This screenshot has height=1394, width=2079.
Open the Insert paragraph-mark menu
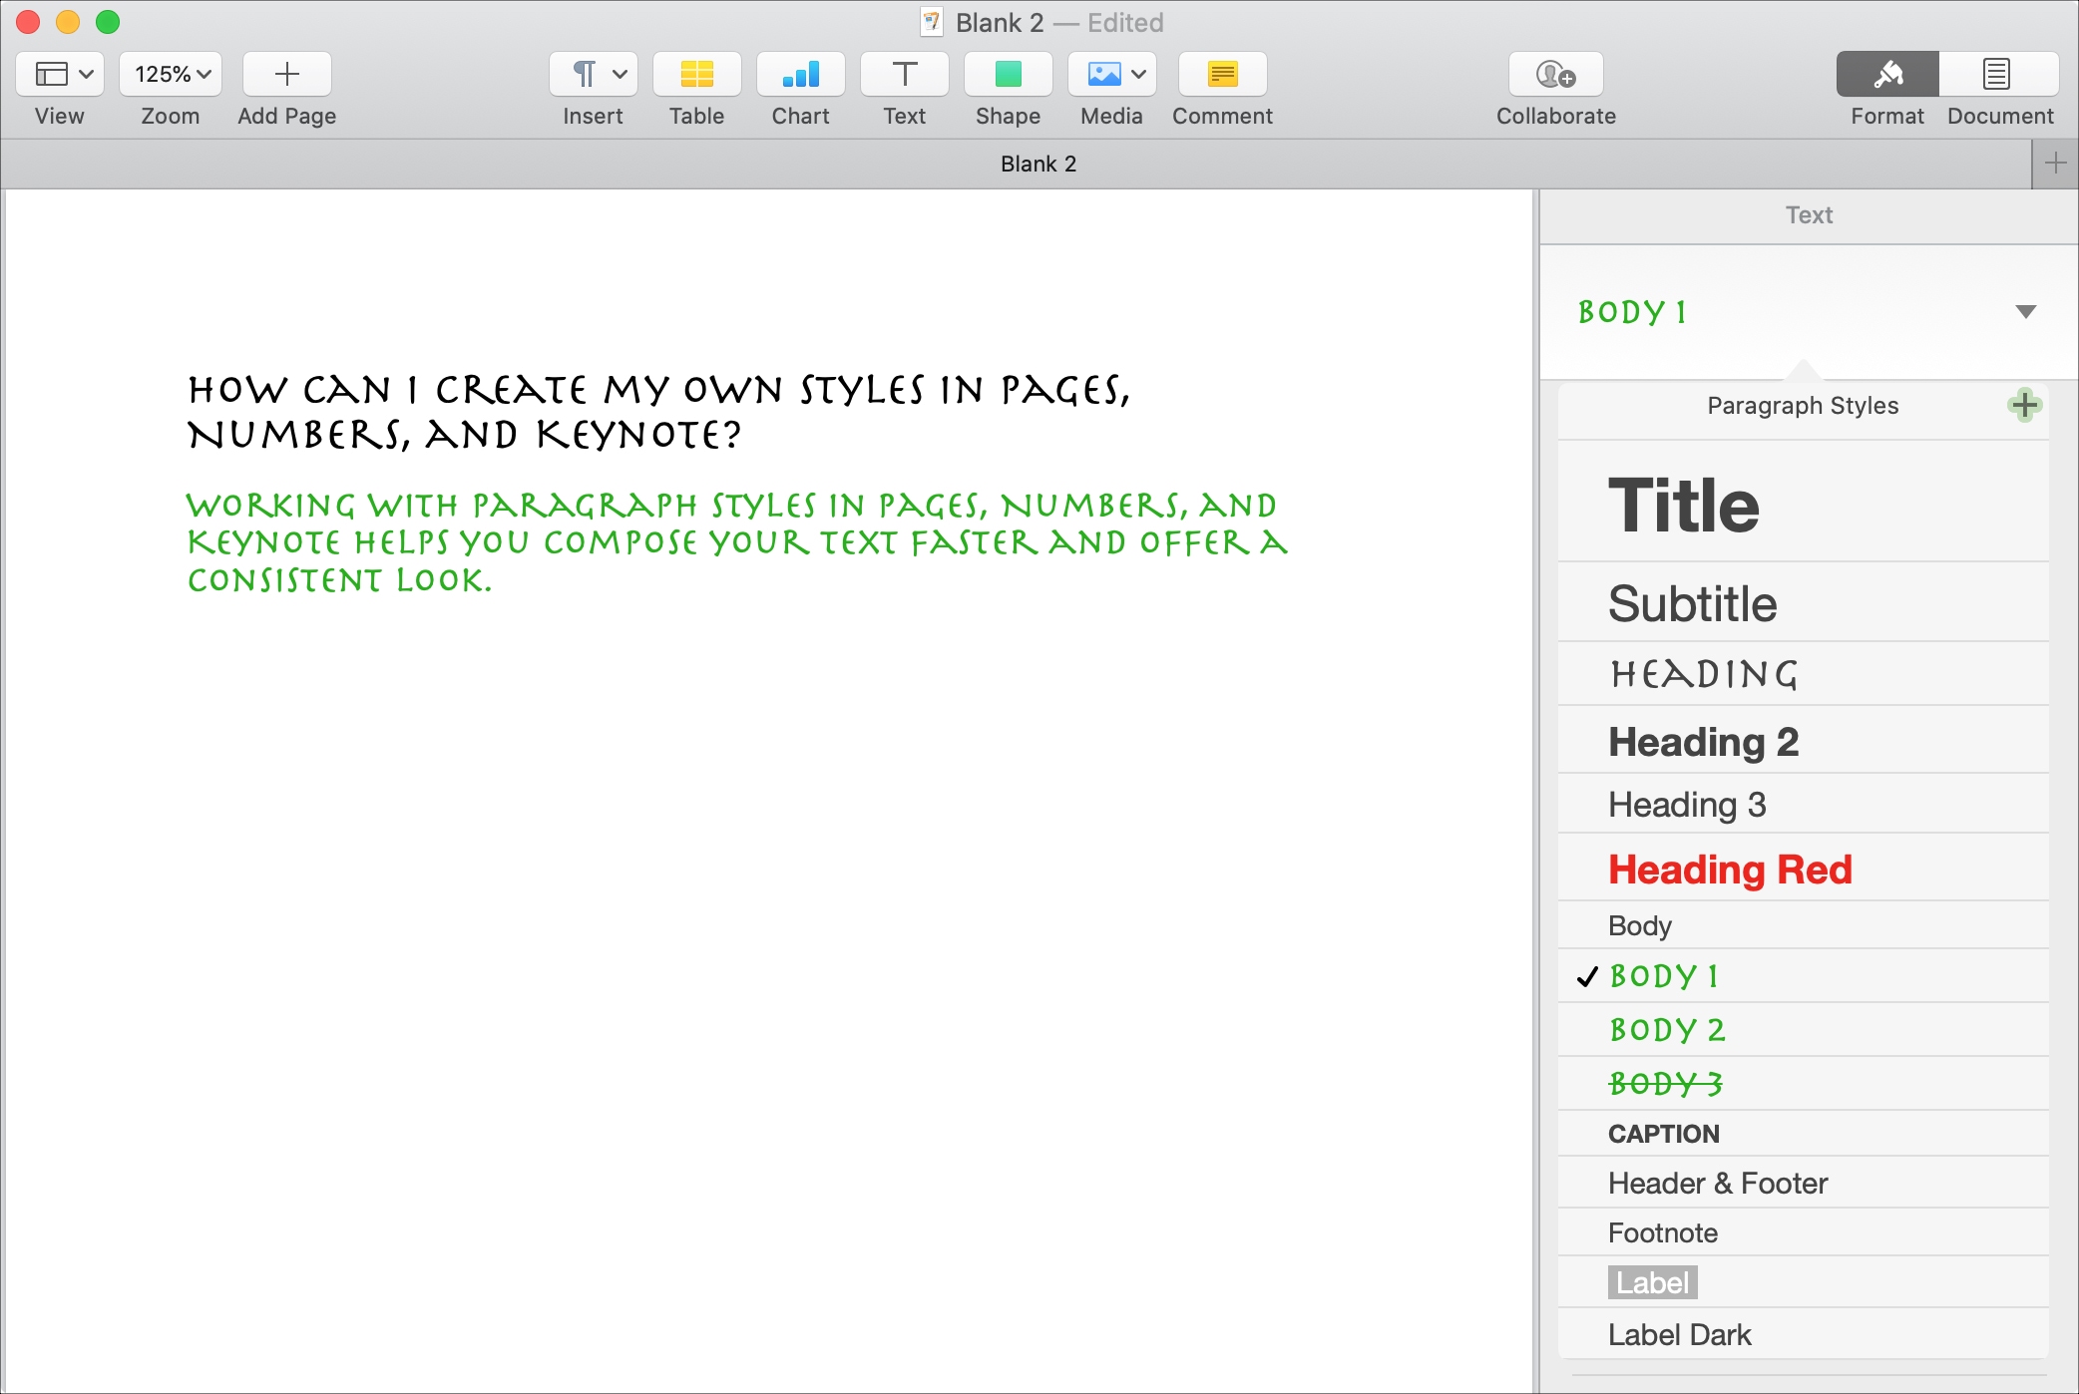(594, 74)
